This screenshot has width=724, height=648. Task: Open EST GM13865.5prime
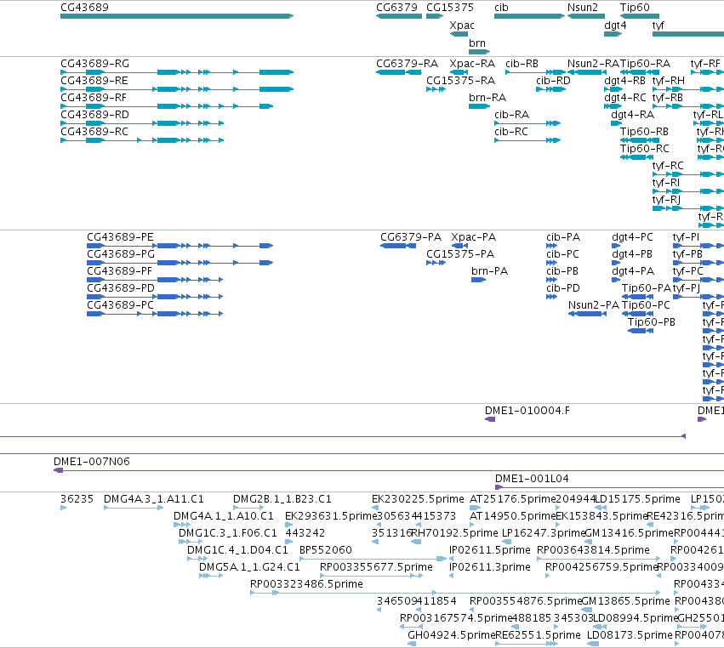(586, 610)
